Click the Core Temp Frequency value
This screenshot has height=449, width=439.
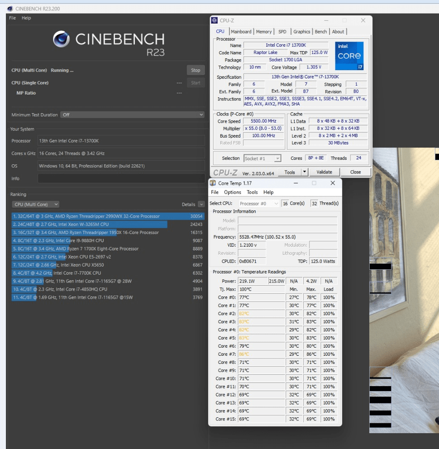point(287,237)
